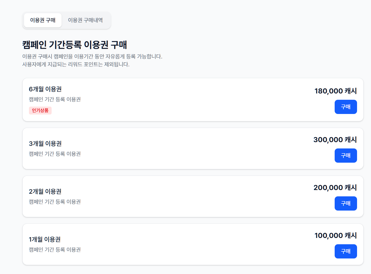Viewport: 371px width, 274px height.
Task: Select the 6개월 이용권 title text
Action: (x=45, y=89)
